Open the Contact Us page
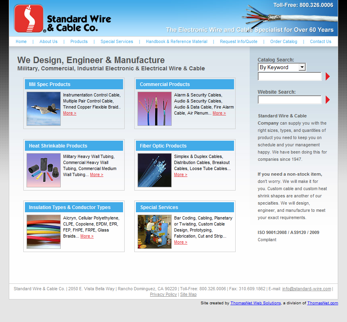The height and width of the screenshot is (322, 347). [321, 41]
